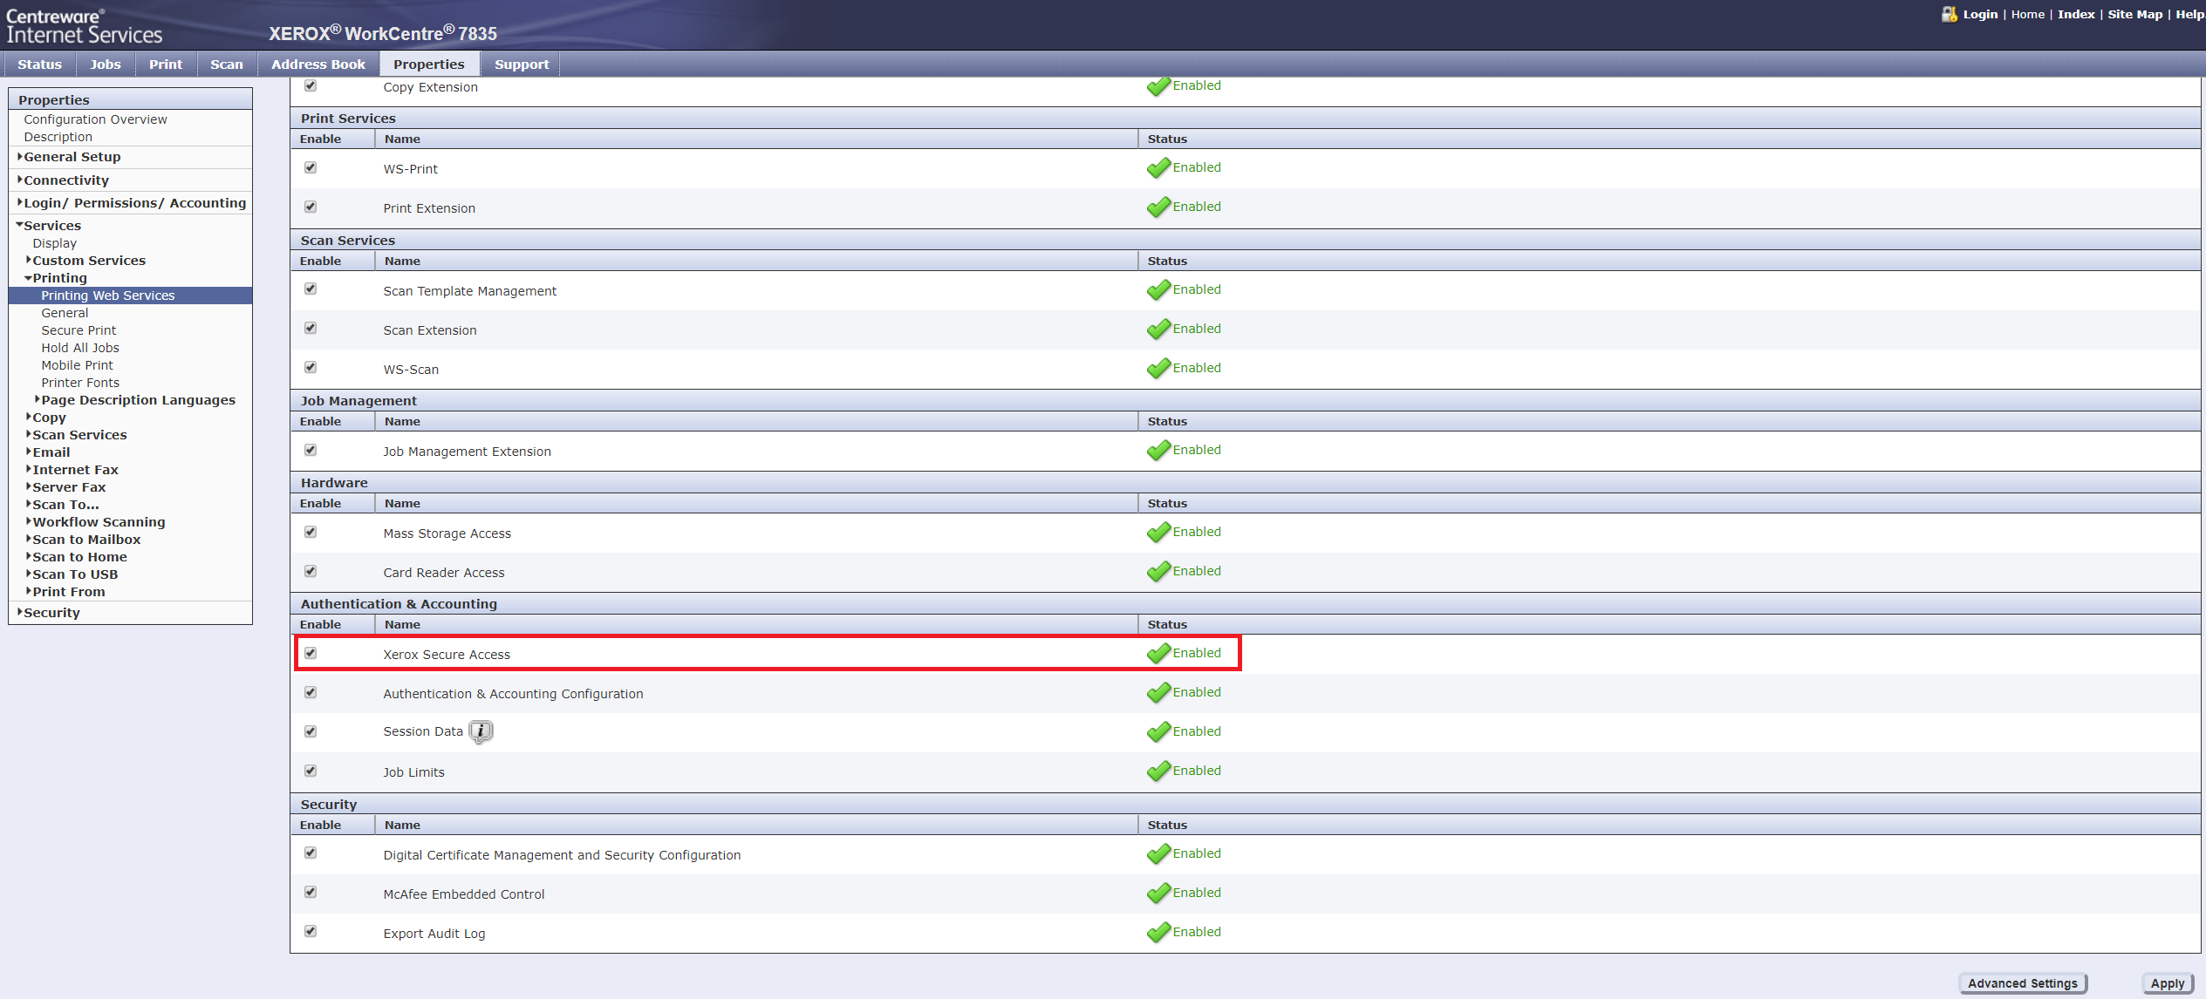2206x999 pixels.
Task: Toggle the McAfee Embedded Control checkbox
Action: click(x=311, y=892)
